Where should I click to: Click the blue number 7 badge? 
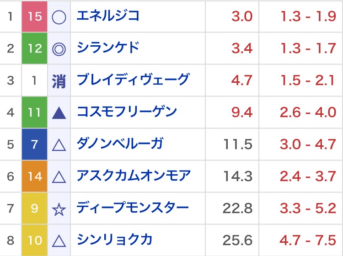coord(35,145)
